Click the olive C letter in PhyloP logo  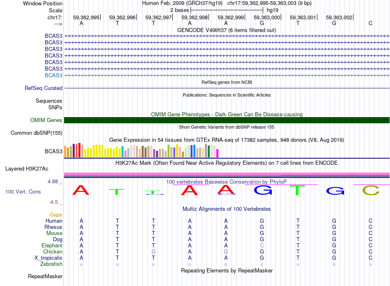point(371,190)
